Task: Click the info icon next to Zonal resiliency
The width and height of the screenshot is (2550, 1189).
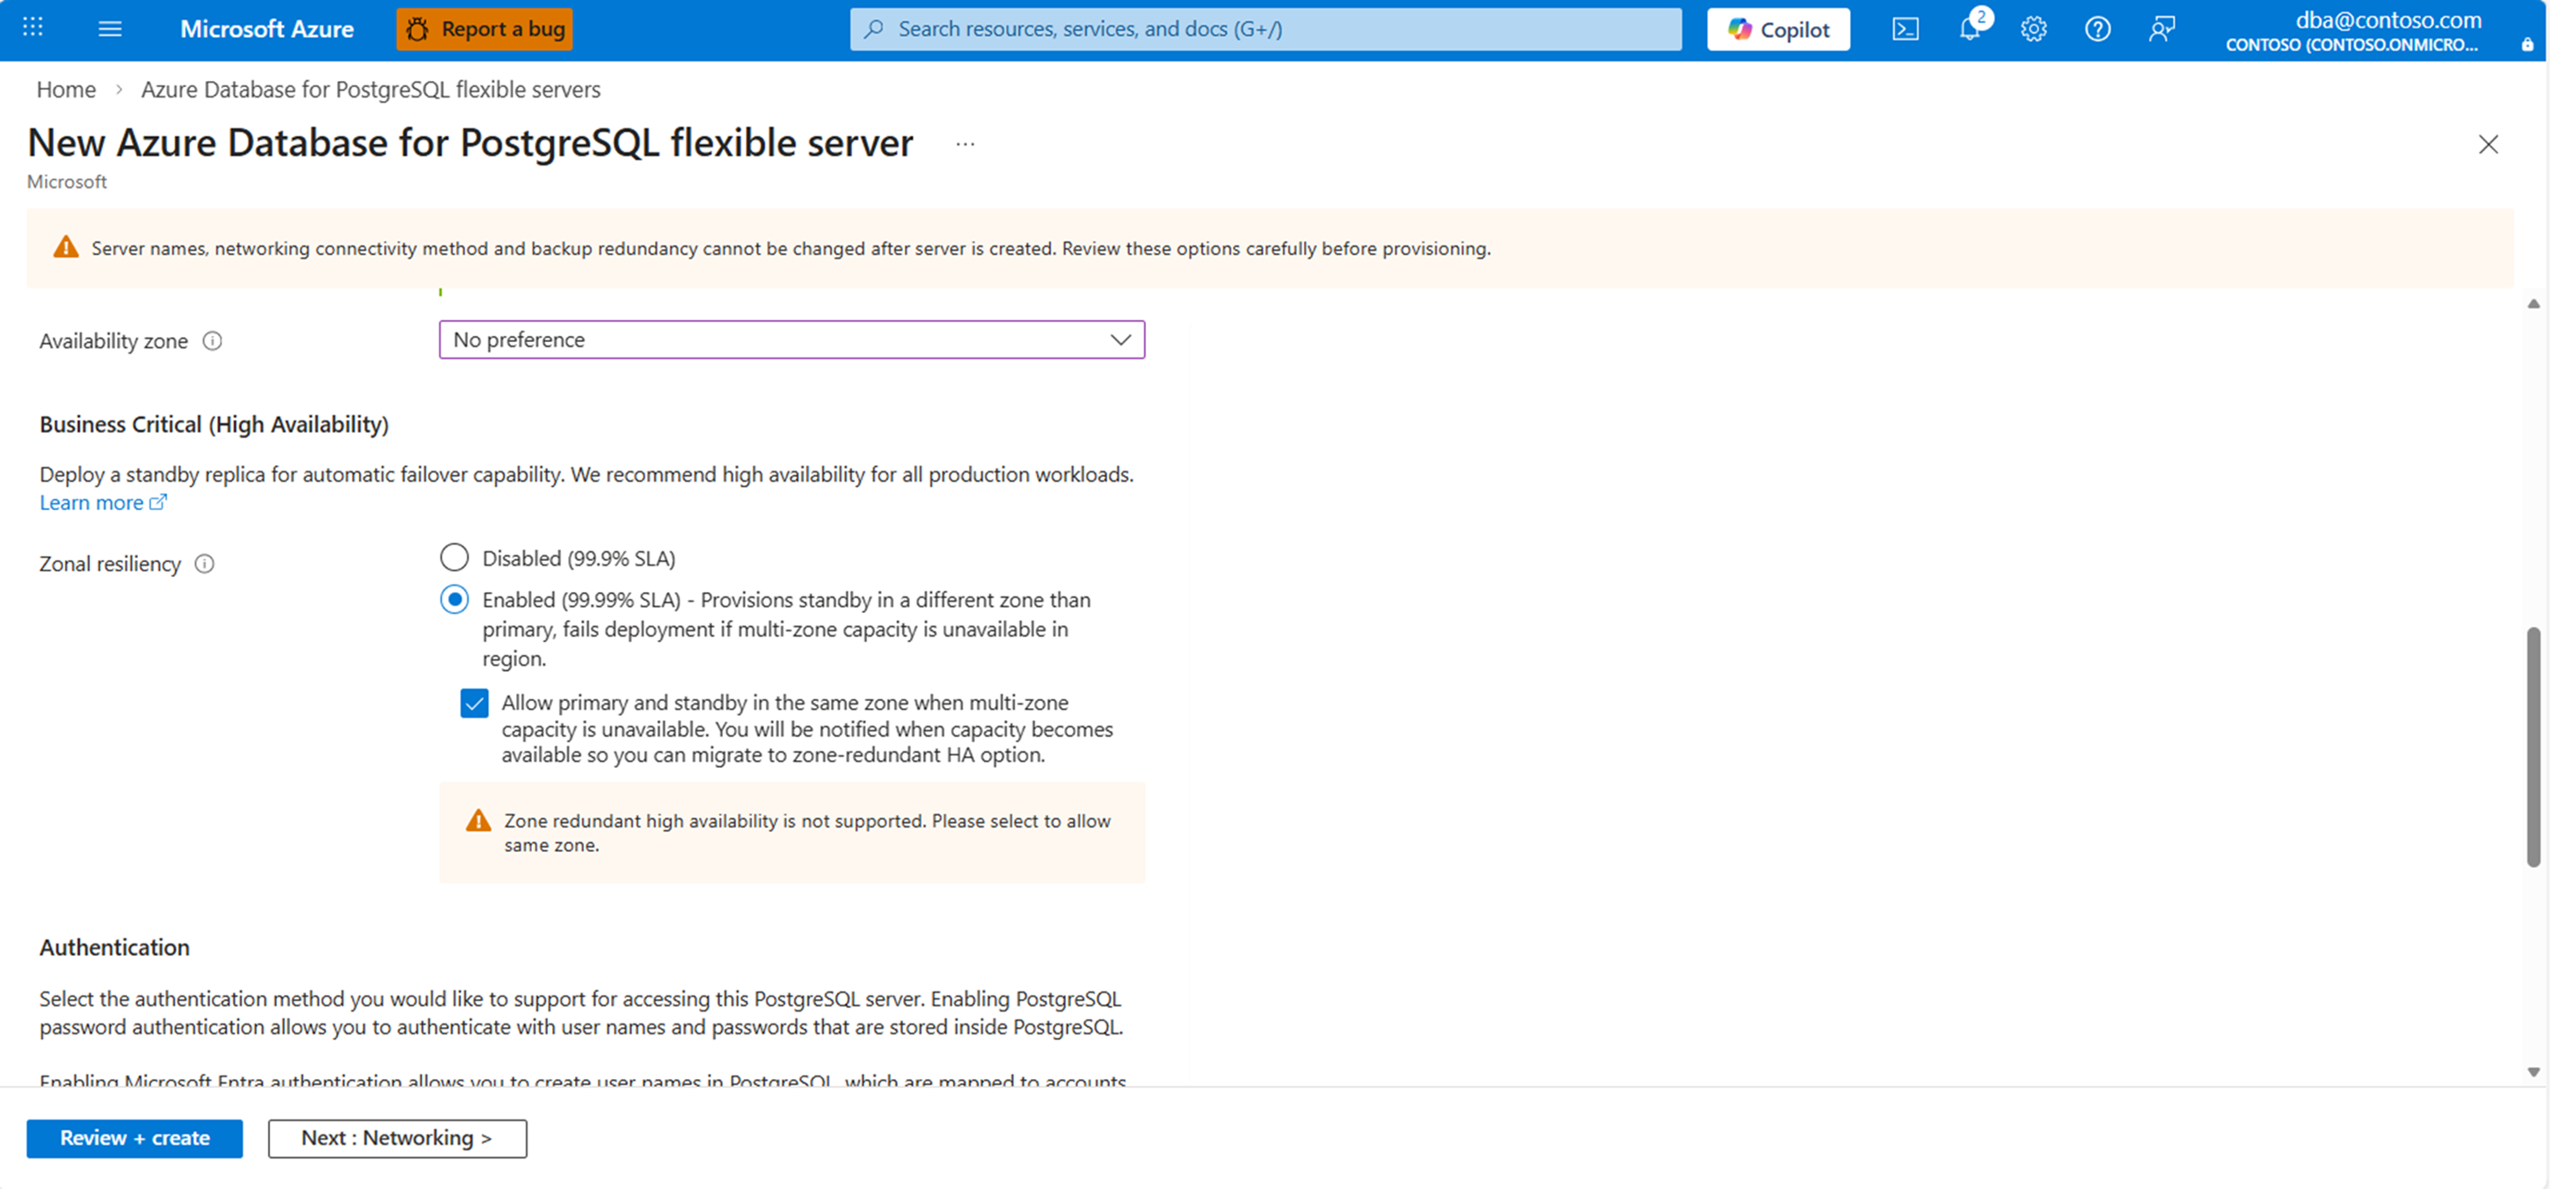Action: 204,564
